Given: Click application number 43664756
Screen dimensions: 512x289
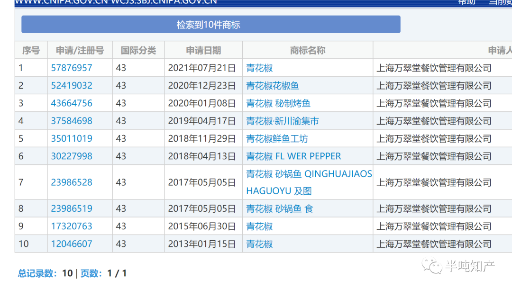Looking at the screenshot, I should click(x=72, y=103).
